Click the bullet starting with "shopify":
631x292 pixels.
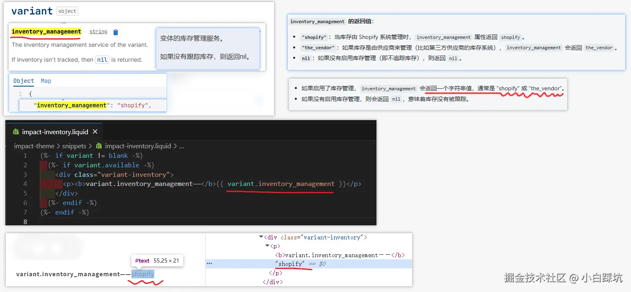(x=413, y=37)
